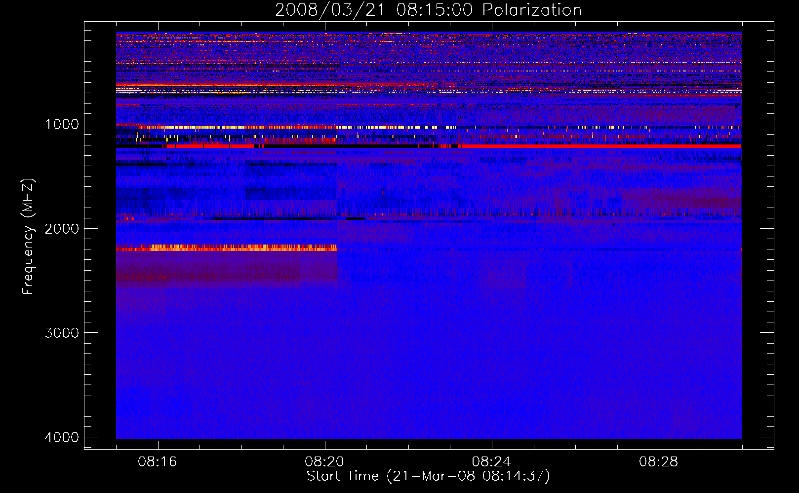Select the 4000 frequency tick label
This screenshot has height=493, width=799.
coord(62,437)
